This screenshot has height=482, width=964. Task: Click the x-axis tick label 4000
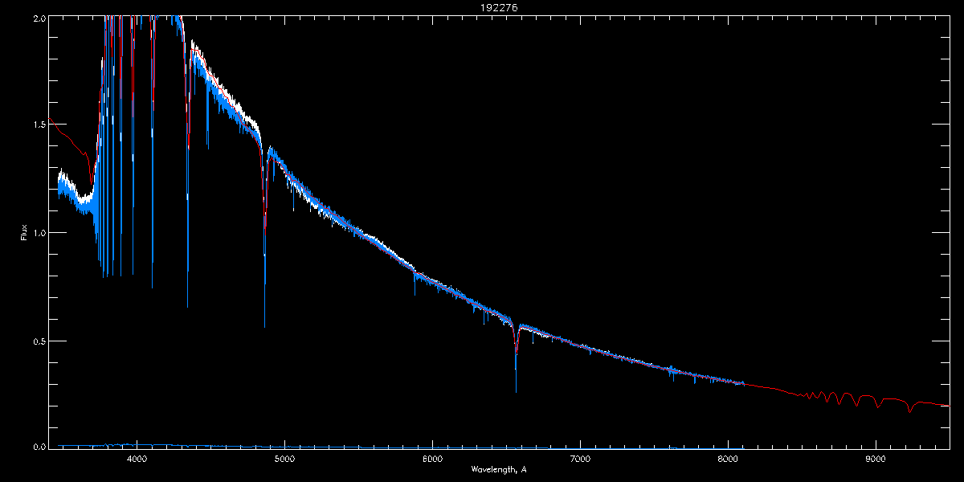(137, 459)
